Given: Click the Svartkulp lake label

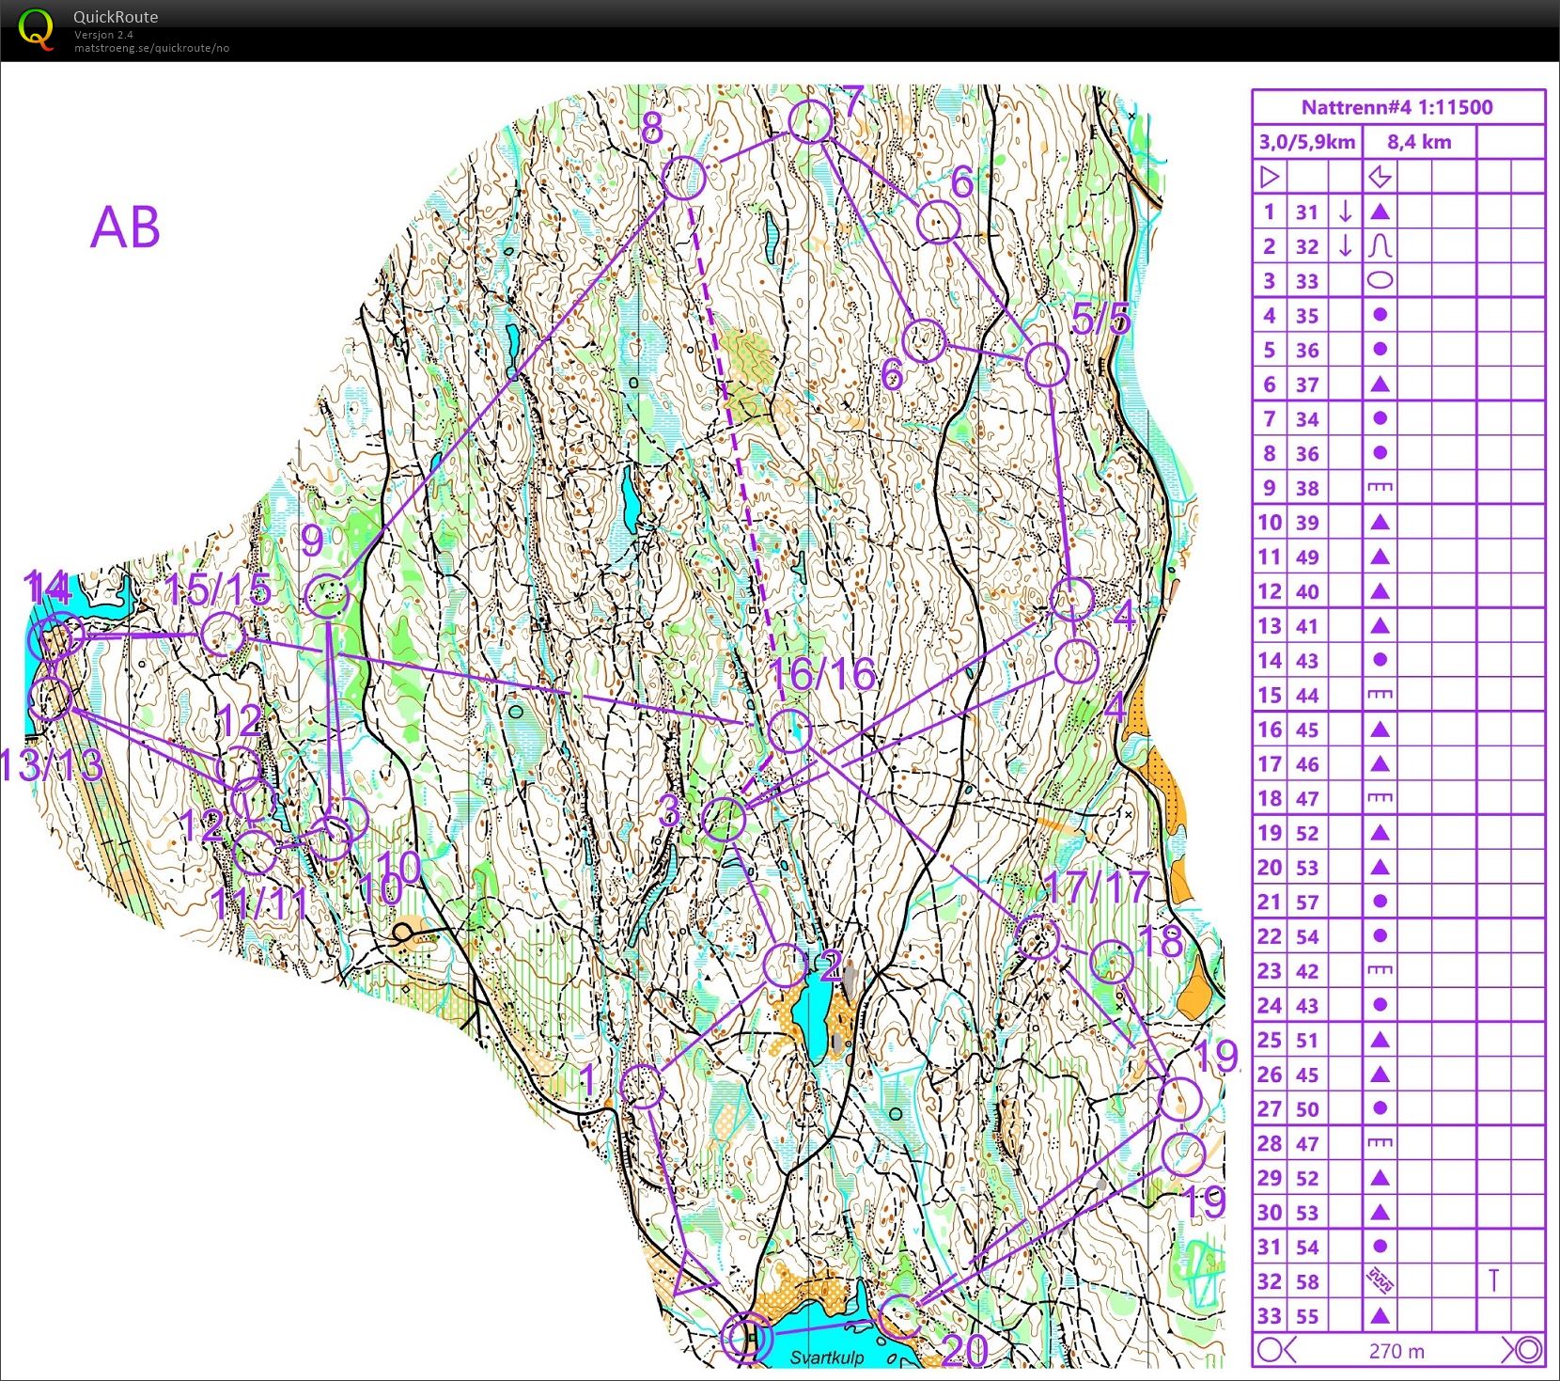Looking at the screenshot, I should 827,1357.
